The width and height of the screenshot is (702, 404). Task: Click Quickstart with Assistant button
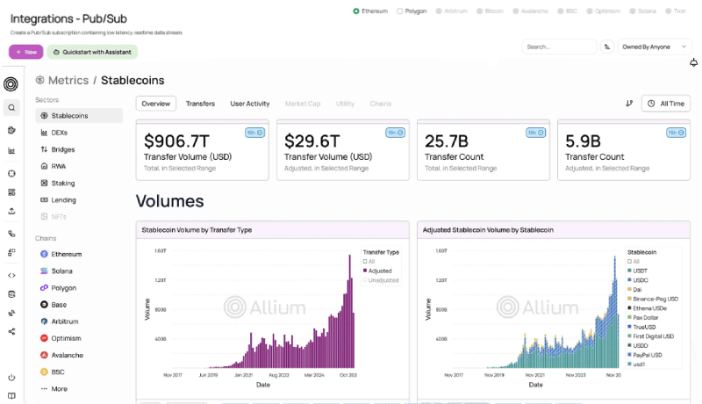(x=91, y=52)
